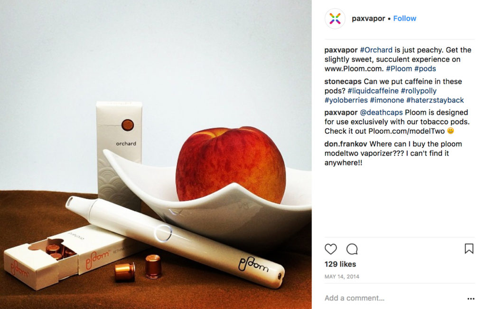Open the #Ploom hashtag
The width and height of the screenshot is (486, 309).
point(399,68)
